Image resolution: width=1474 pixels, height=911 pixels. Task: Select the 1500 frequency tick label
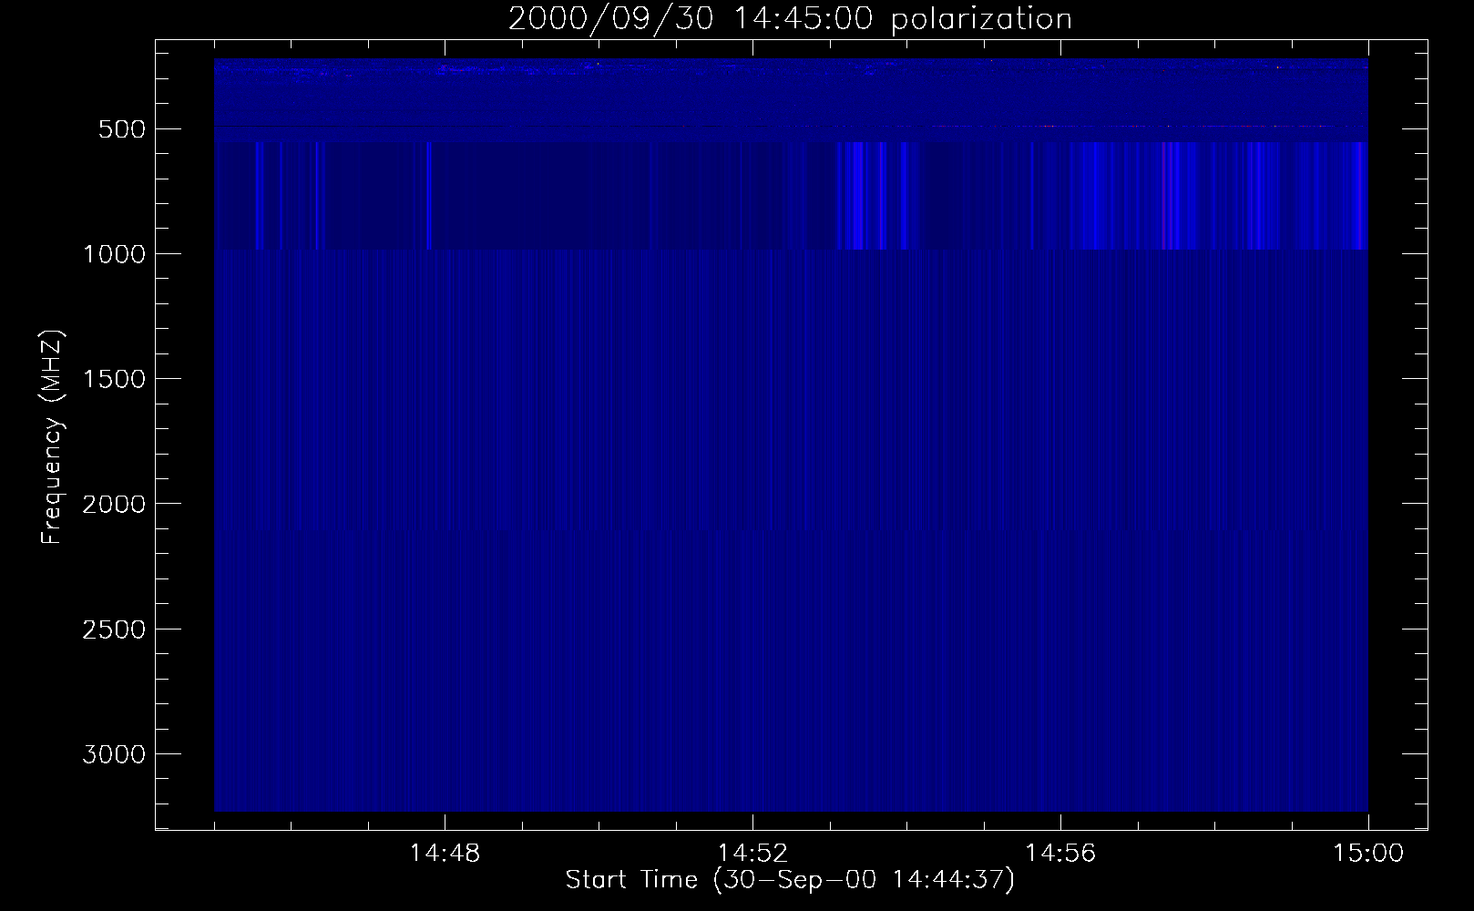click(114, 379)
